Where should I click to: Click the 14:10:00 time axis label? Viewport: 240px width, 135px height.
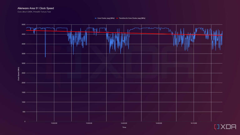(x=194, y=123)
